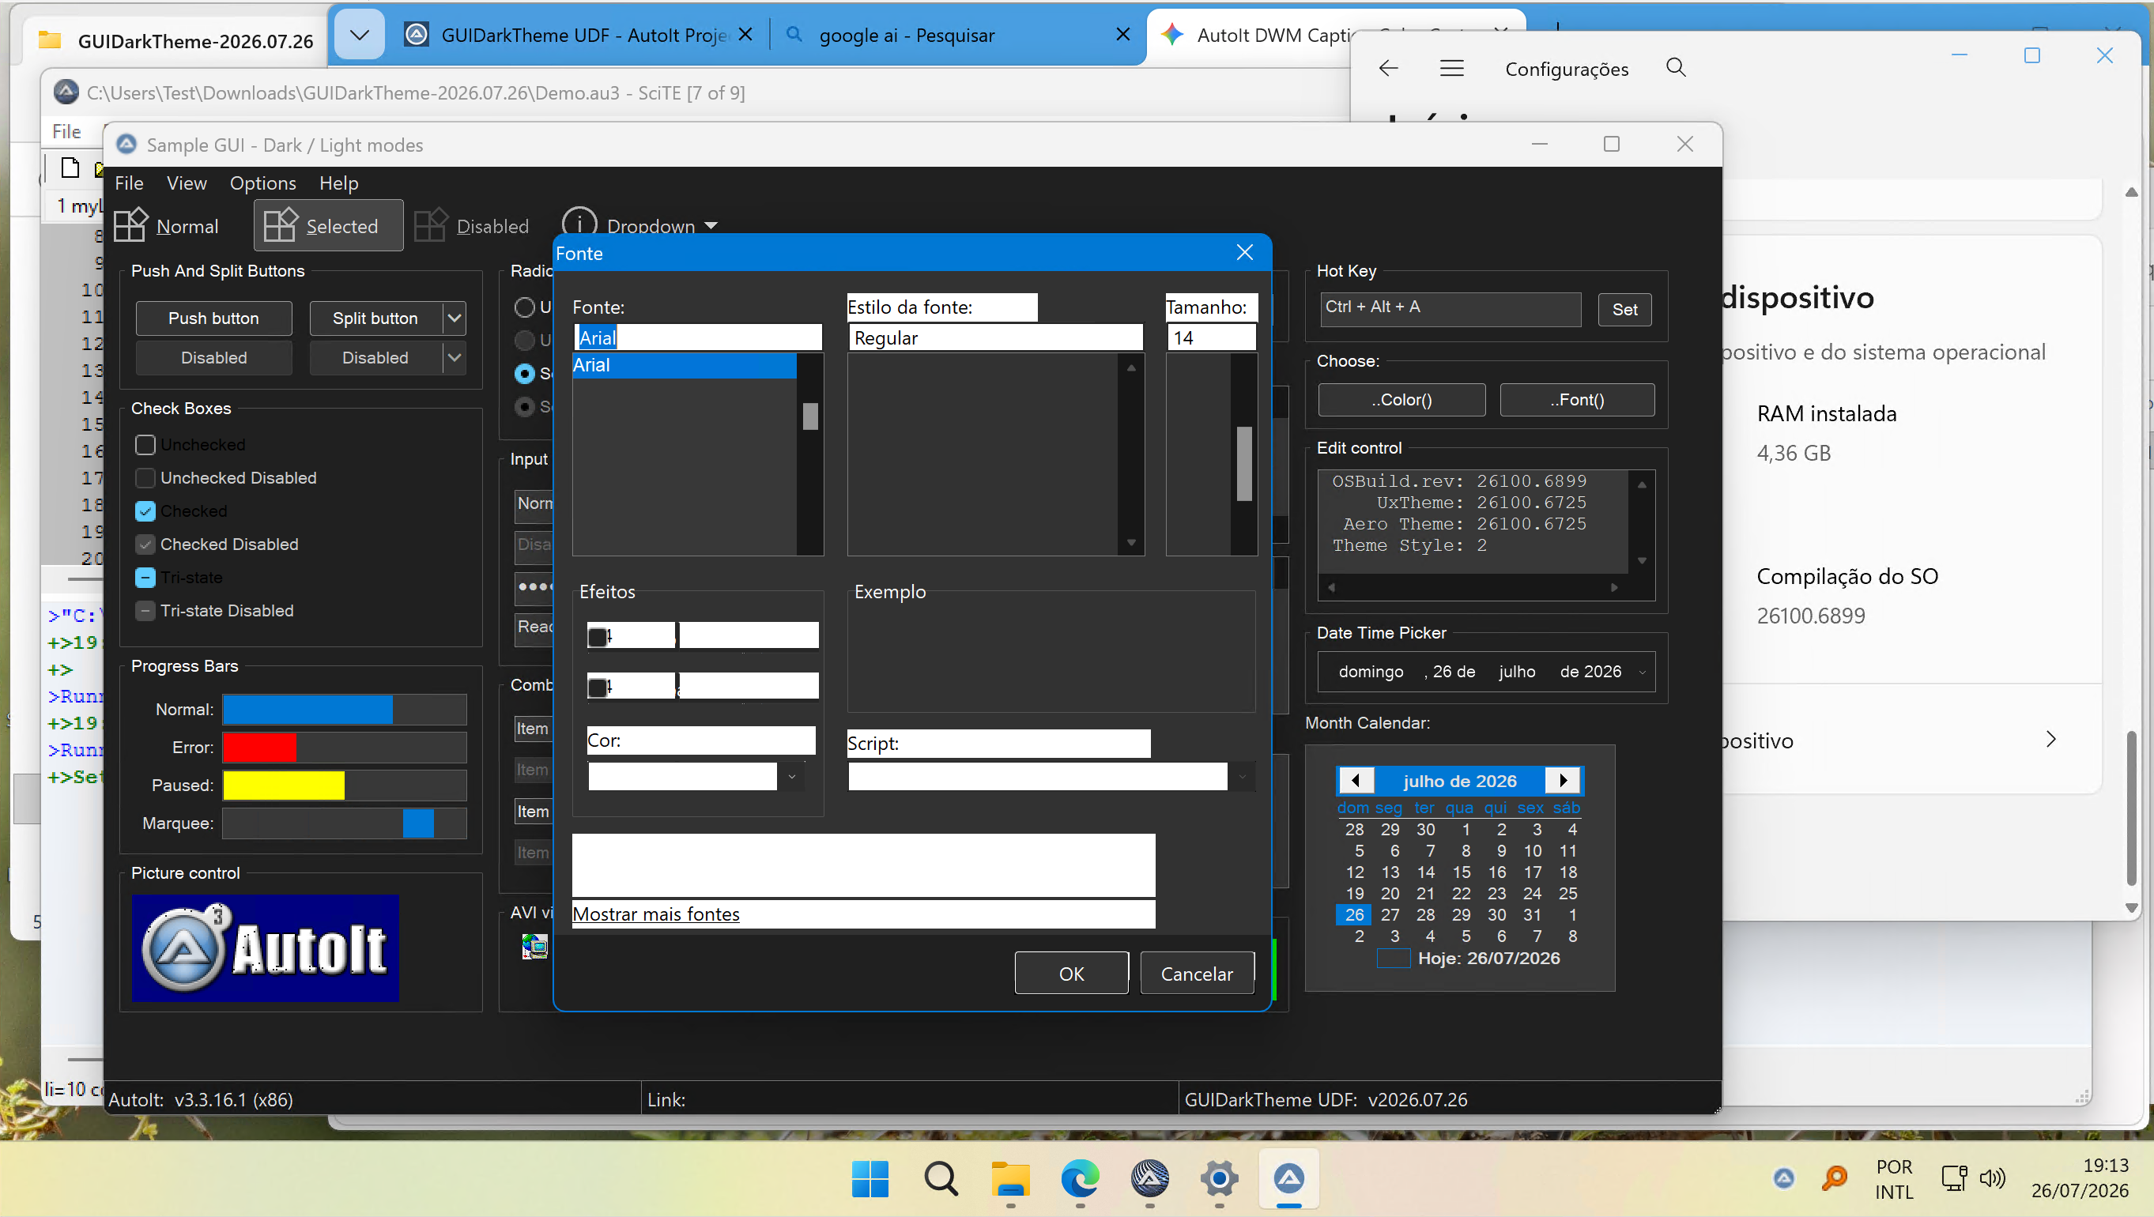Open File menu in Sample GUI
The image size is (2154, 1217).
click(130, 183)
